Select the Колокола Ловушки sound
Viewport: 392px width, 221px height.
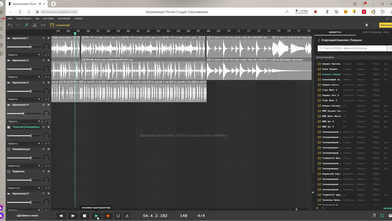331,74
